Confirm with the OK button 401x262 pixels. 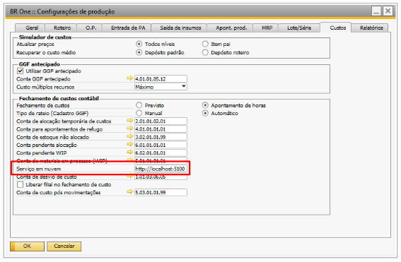[x=27, y=246]
